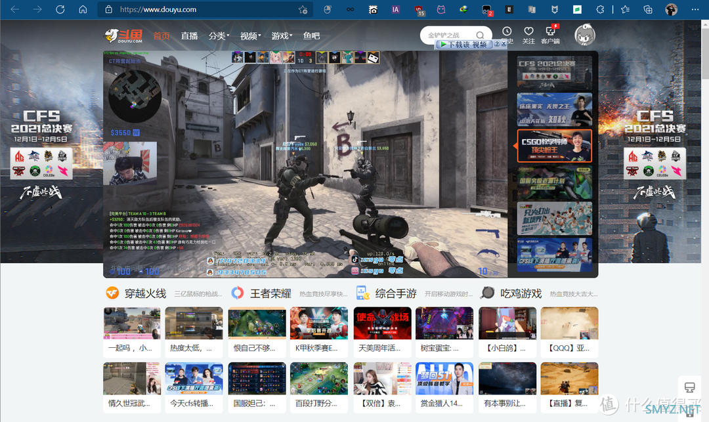Image resolution: width=709 pixels, height=422 pixels.
Task: Open the extension showing red badge 2
Action: [487, 10]
